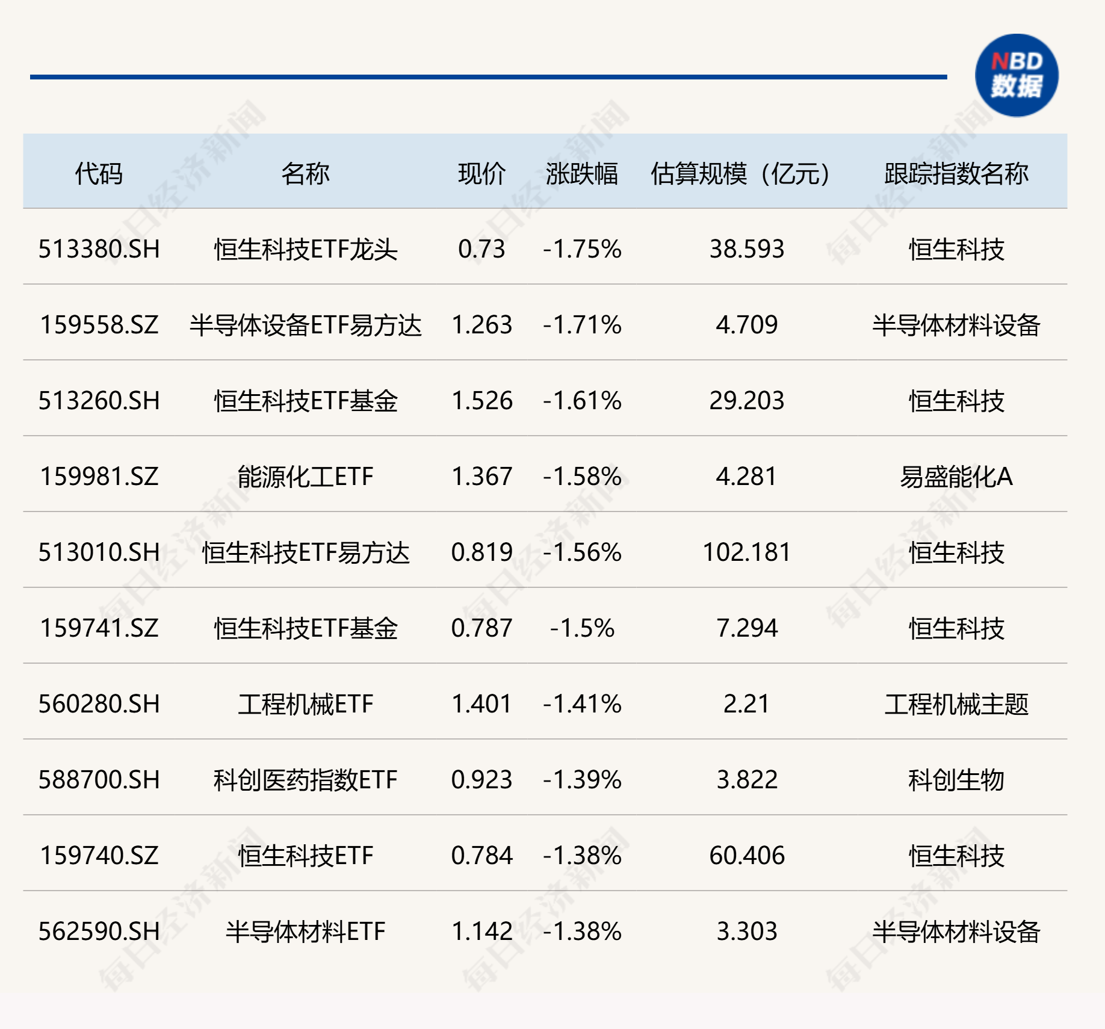Click the 易盛能化A index name
Screen dimensions: 1105x1029
click(x=956, y=477)
